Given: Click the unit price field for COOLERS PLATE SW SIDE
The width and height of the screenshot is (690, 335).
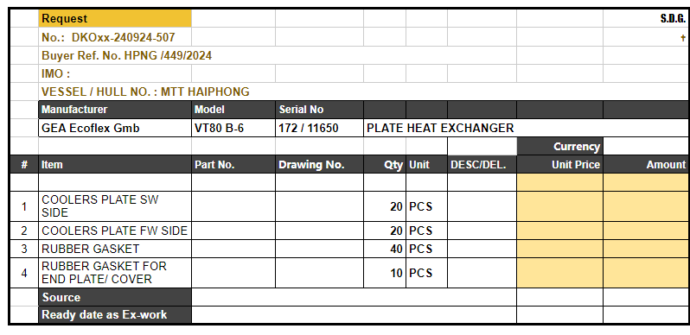Looking at the screenshot, I should coord(559,206).
